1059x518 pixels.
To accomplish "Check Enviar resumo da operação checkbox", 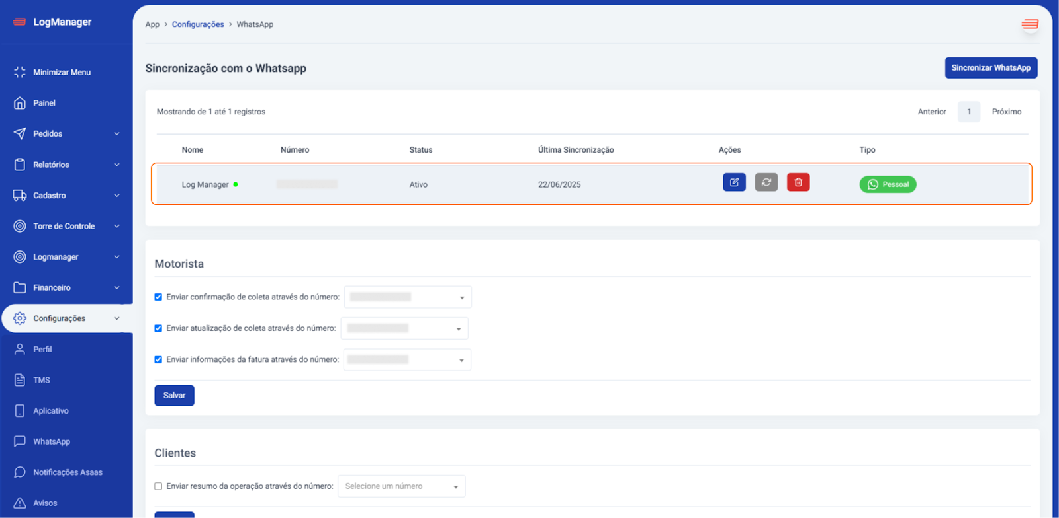I will [x=158, y=486].
